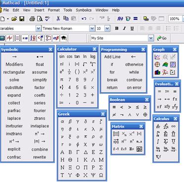Viewport: 184px width, 183px height.
Task: Insert the XOR operator from the Boolean panel
Action: click(145, 115)
